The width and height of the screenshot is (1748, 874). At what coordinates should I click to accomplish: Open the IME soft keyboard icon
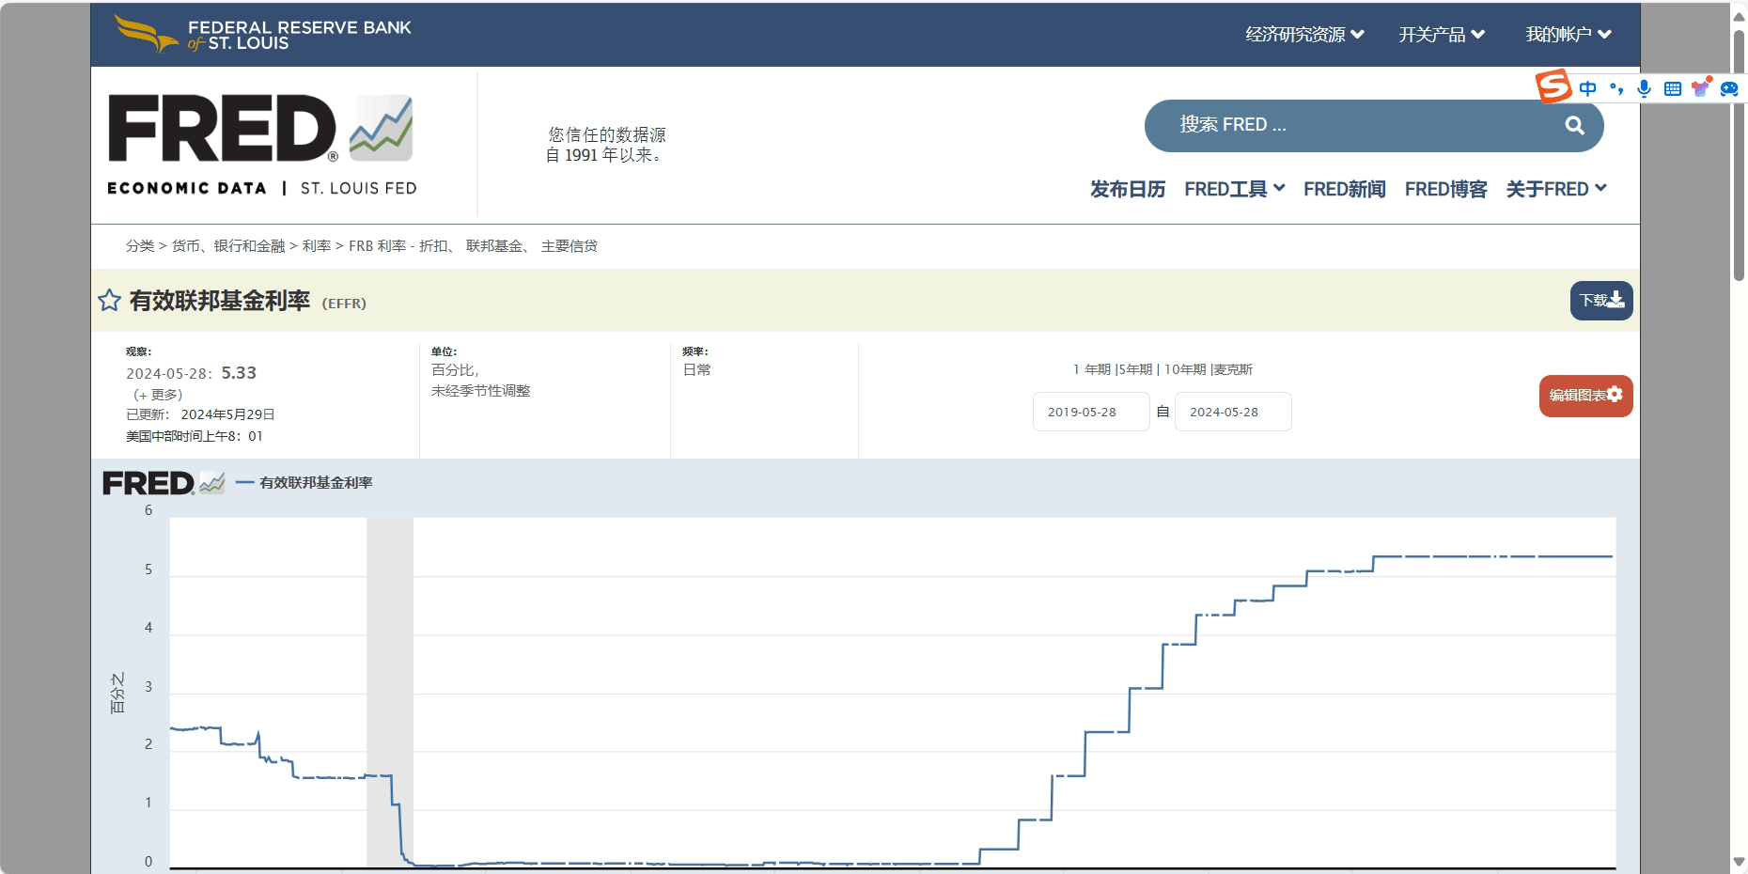1673,88
